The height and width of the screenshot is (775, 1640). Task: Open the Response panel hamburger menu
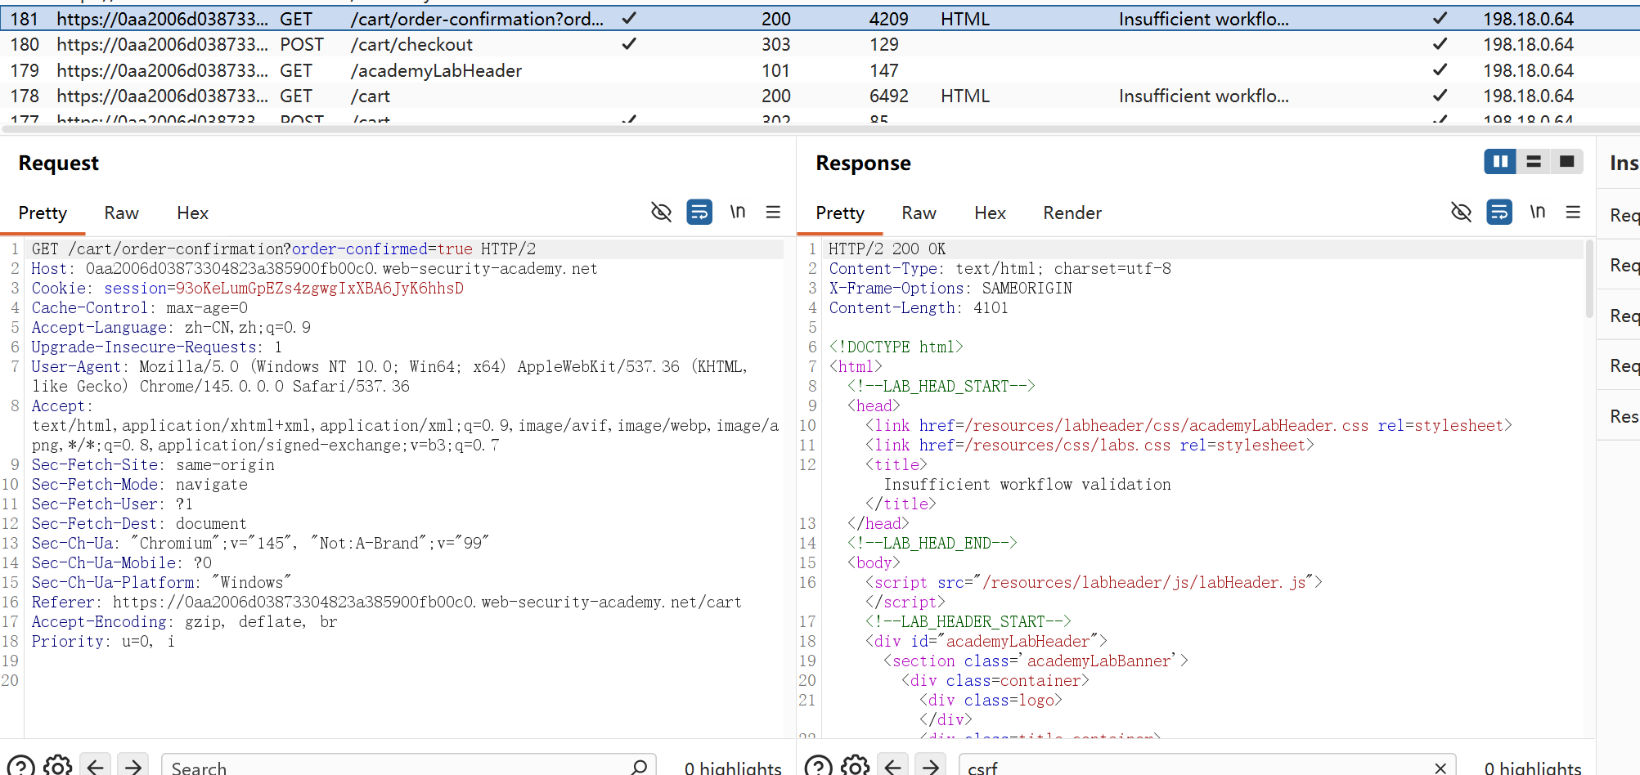tap(1573, 213)
